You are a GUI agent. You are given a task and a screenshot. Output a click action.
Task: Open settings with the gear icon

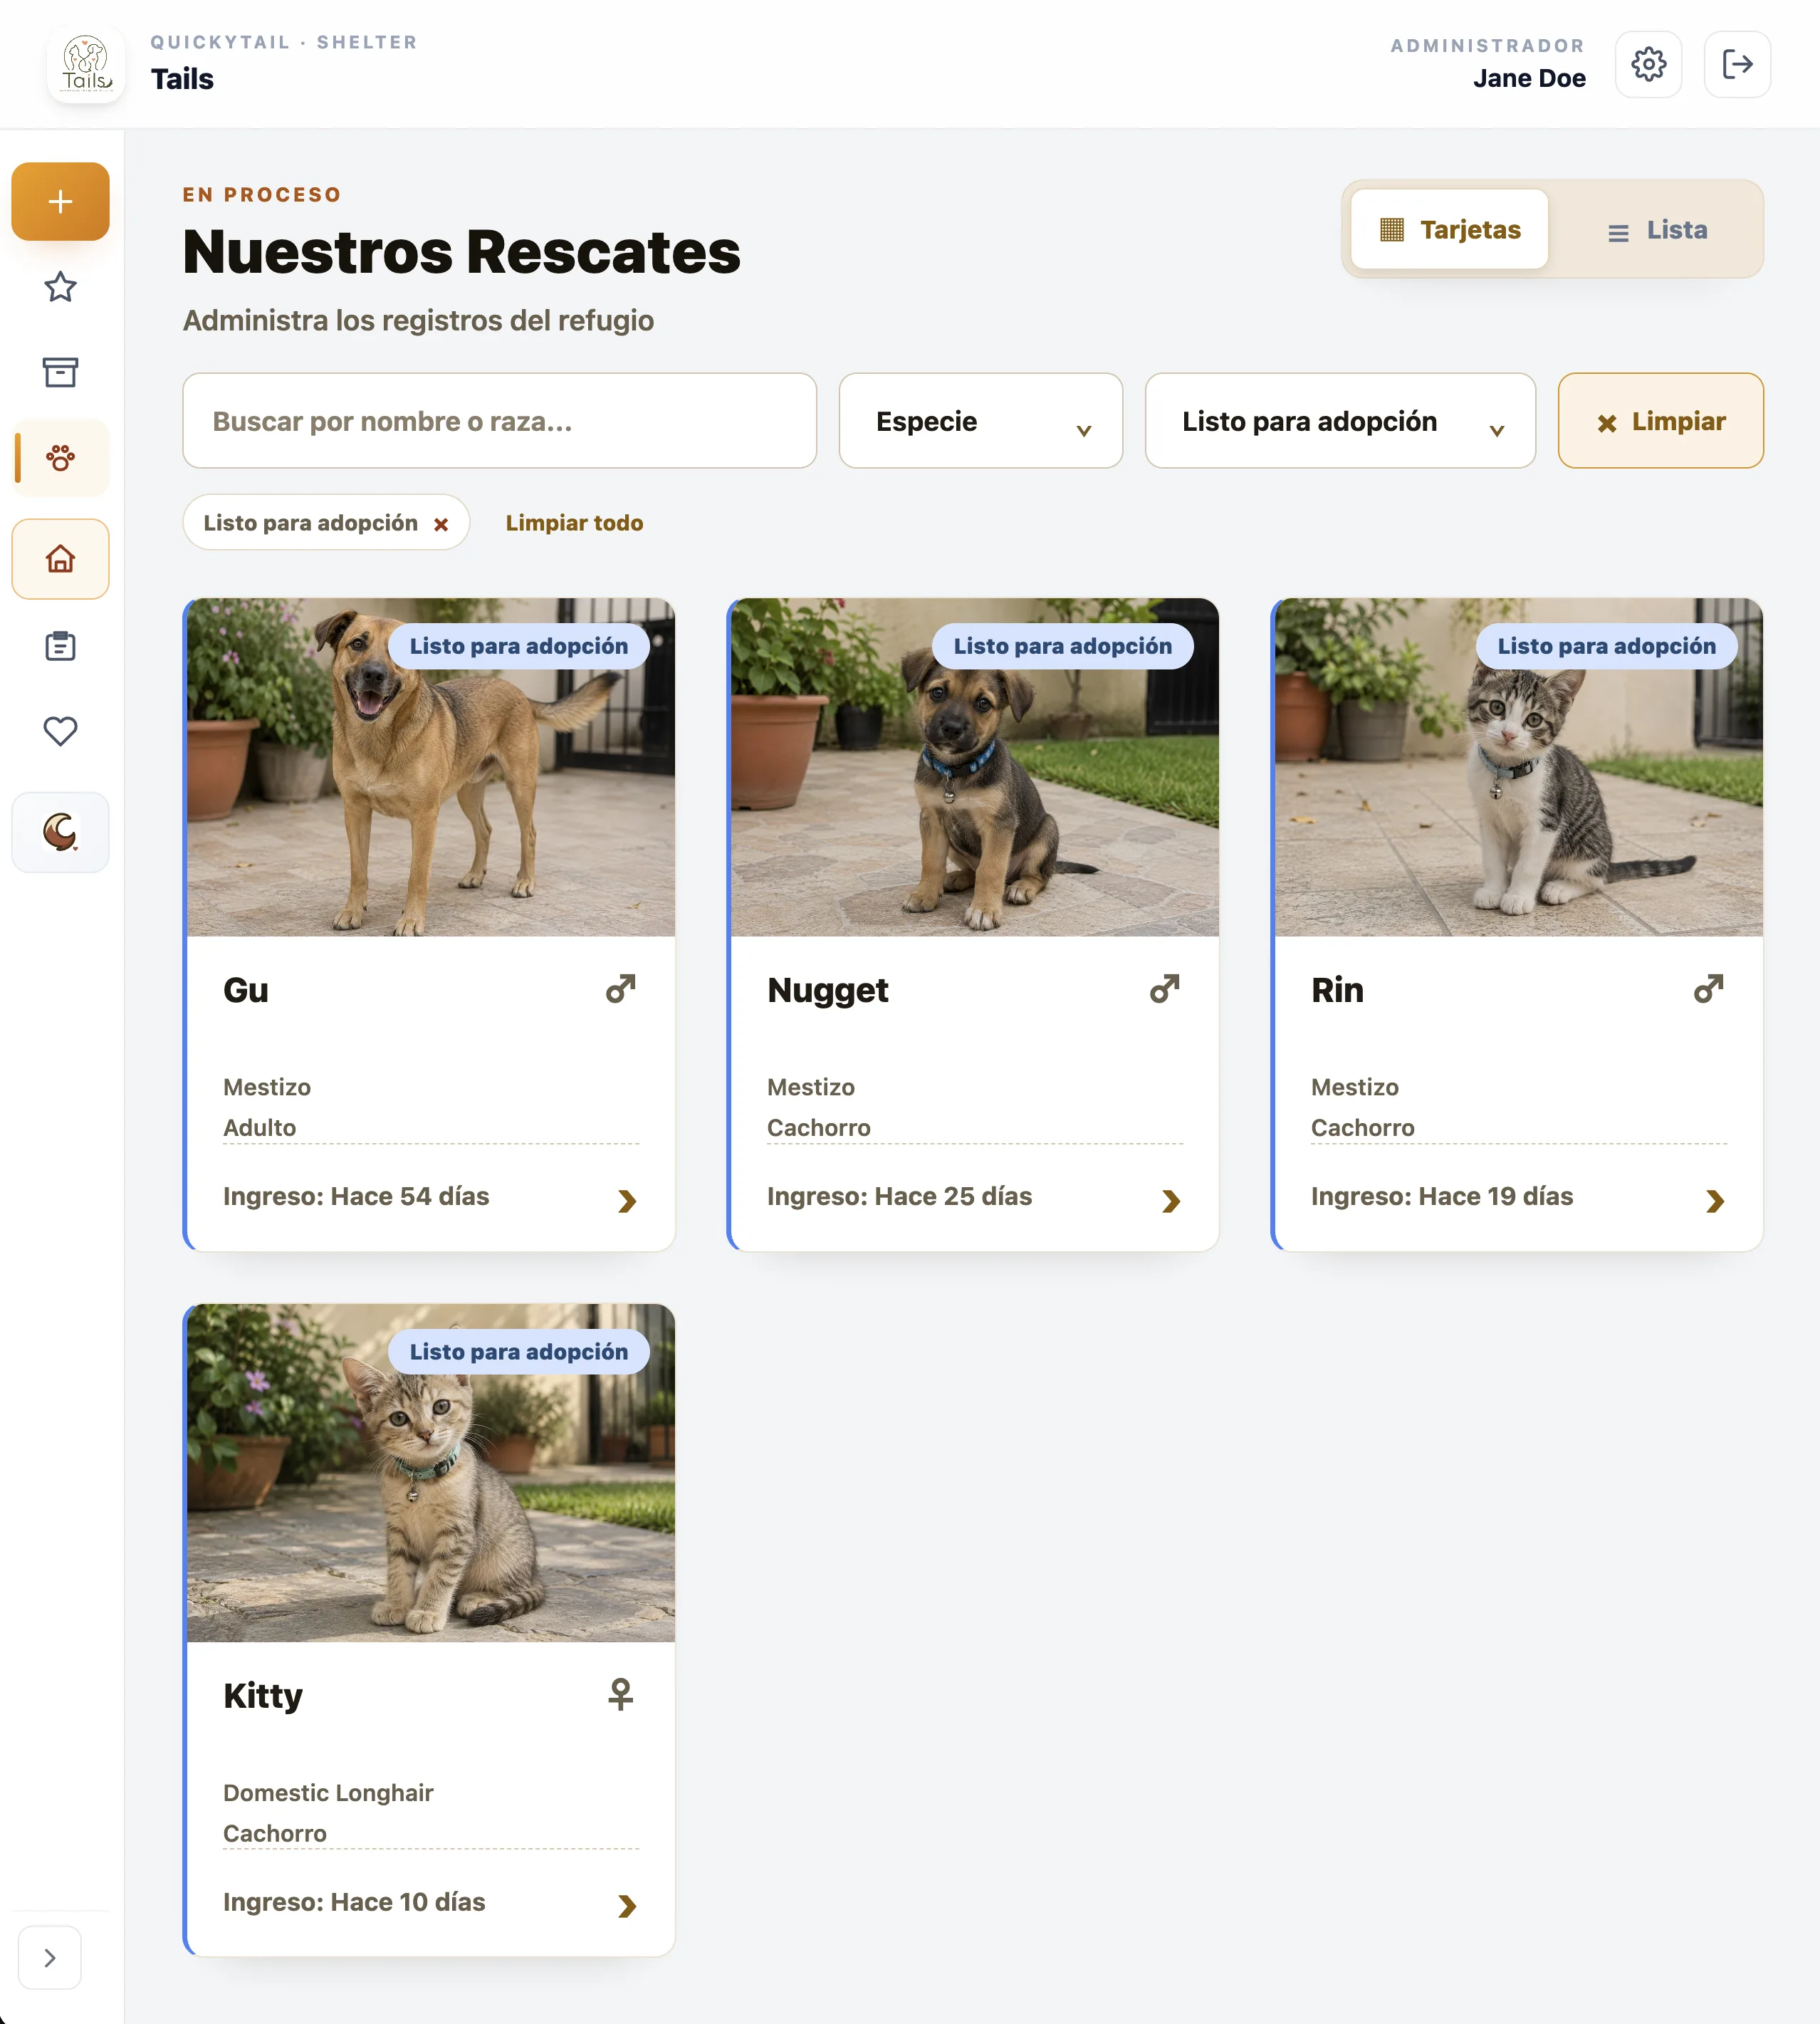[x=1648, y=64]
